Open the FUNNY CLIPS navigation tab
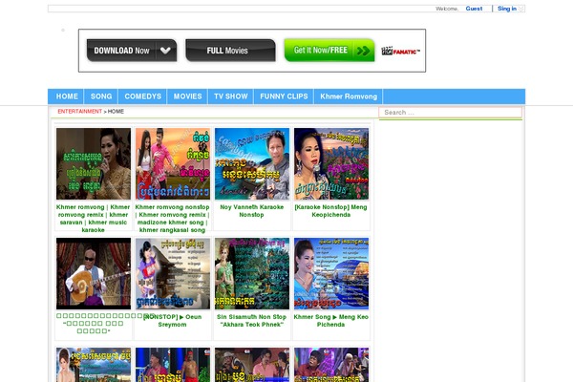The height and width of the screenshot is (382, 573). click(x=284, y=96)
